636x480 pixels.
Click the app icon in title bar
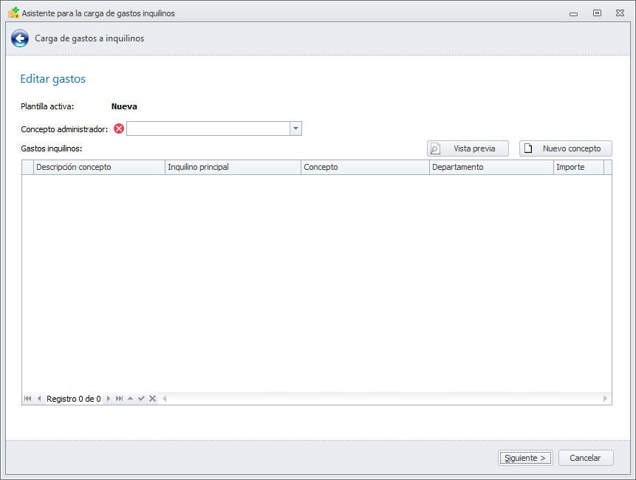click(x=13, y=13)
